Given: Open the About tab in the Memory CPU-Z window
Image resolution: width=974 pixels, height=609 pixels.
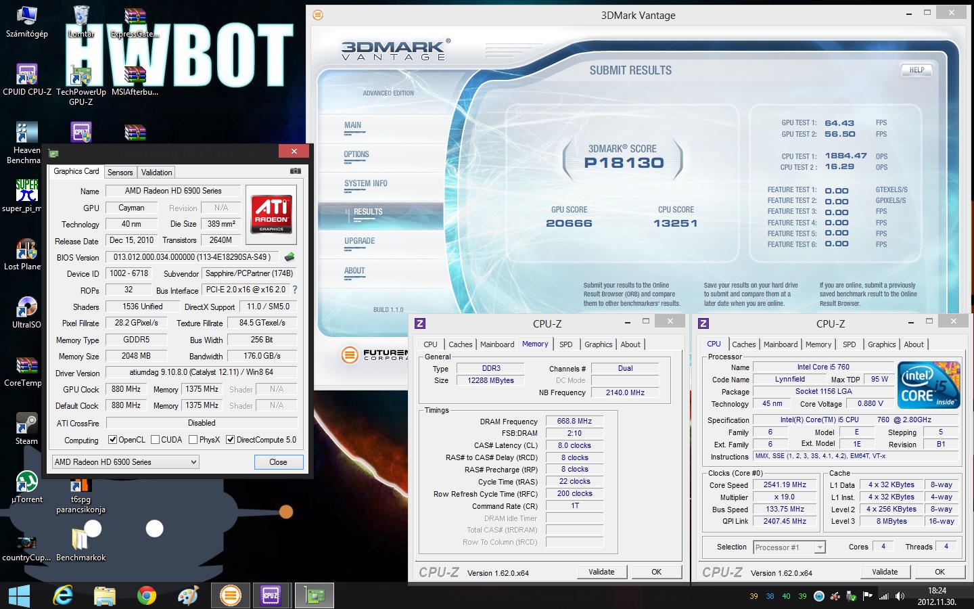Looking at the screenshot, I should click(630, 344).
